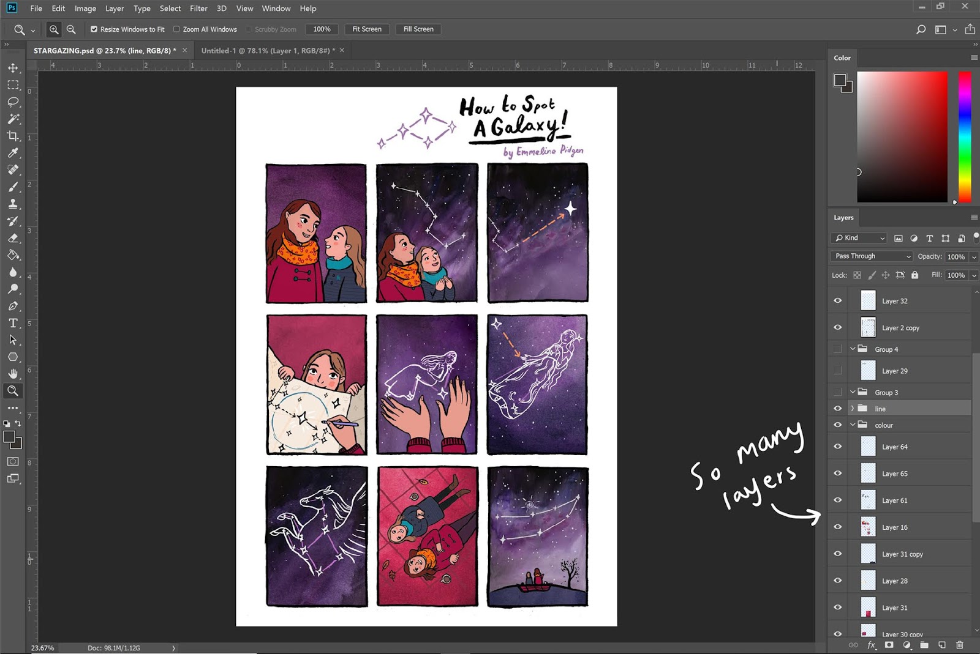Choose the Crop tool
This screenshot has height=654, width=980.
(x=13, y=136)
